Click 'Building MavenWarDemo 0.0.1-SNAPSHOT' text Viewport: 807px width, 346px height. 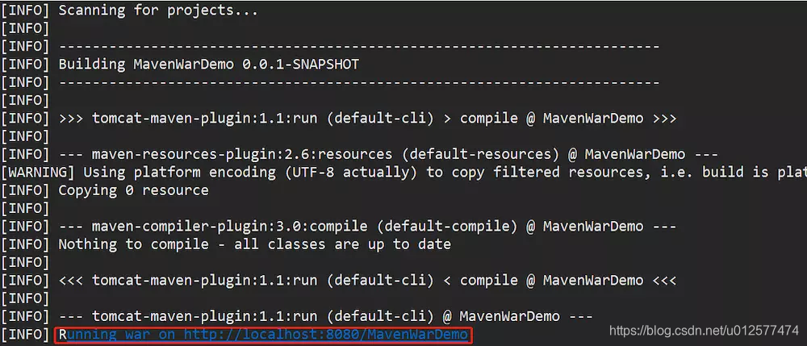click(x=208, y=65)
